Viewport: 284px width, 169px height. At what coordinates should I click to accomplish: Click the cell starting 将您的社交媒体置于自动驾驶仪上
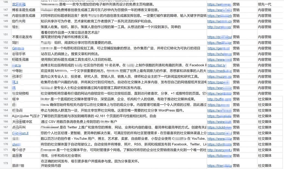(x=123, y=144)
